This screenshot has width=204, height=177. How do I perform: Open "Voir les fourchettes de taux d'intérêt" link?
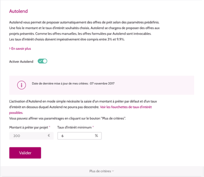coord(129,107)
